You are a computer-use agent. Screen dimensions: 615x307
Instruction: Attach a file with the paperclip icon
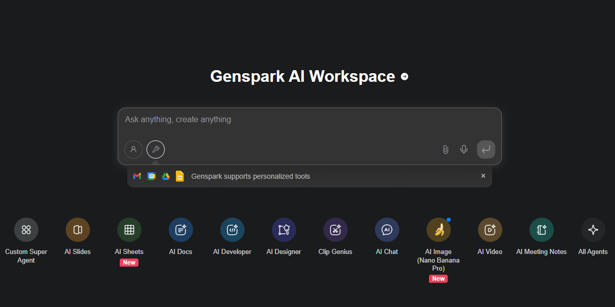click(x=445, y=149)
